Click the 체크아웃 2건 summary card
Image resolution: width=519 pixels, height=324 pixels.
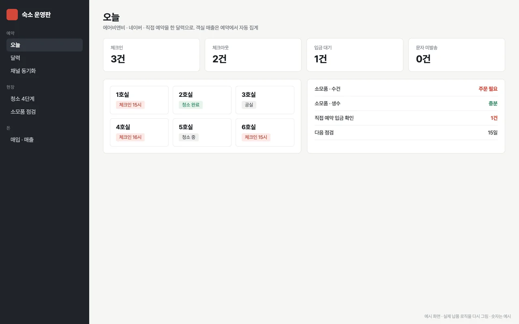tap(253, 55)
